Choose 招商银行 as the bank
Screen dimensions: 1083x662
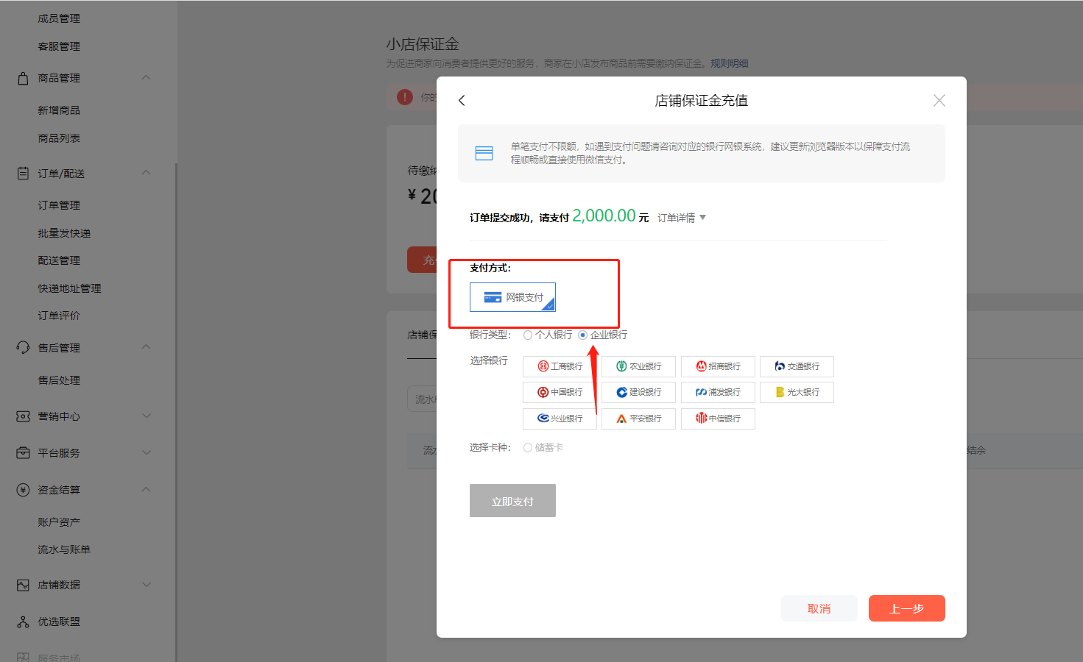[x=718, y=366]
